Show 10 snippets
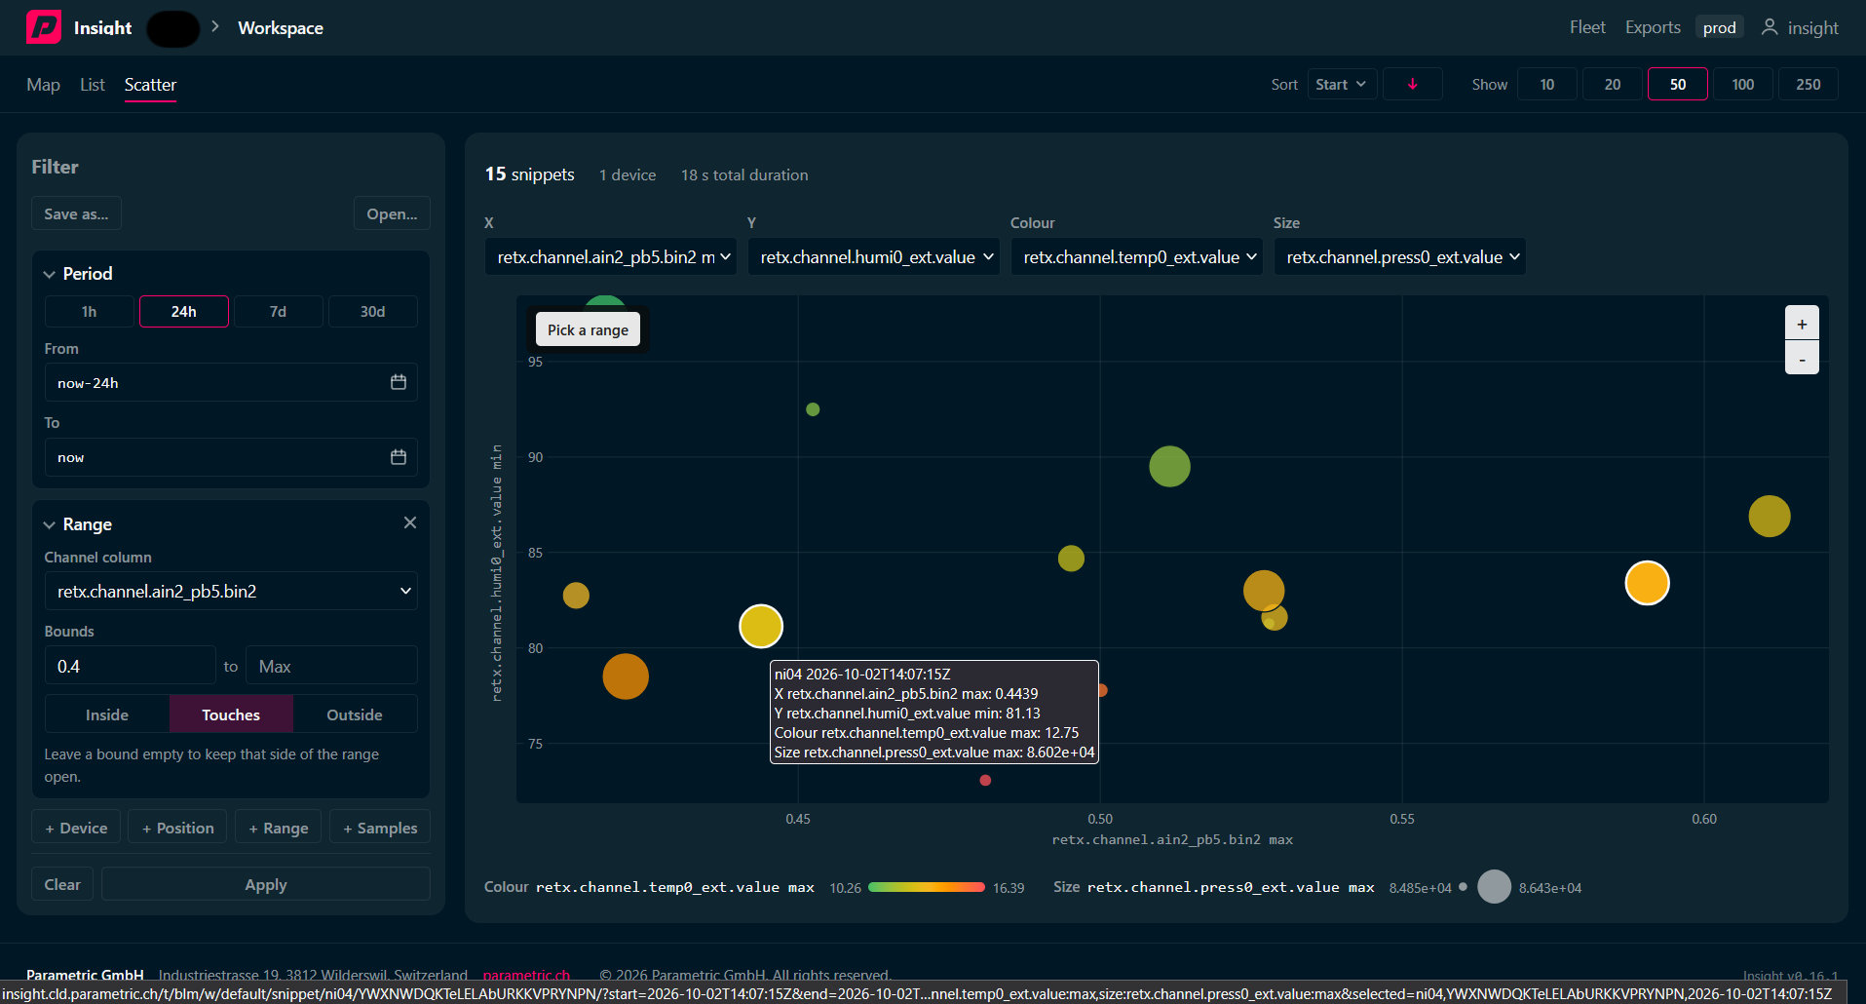The height and width of the screenshot is (1004, 1866). (x=1547, y=84)
